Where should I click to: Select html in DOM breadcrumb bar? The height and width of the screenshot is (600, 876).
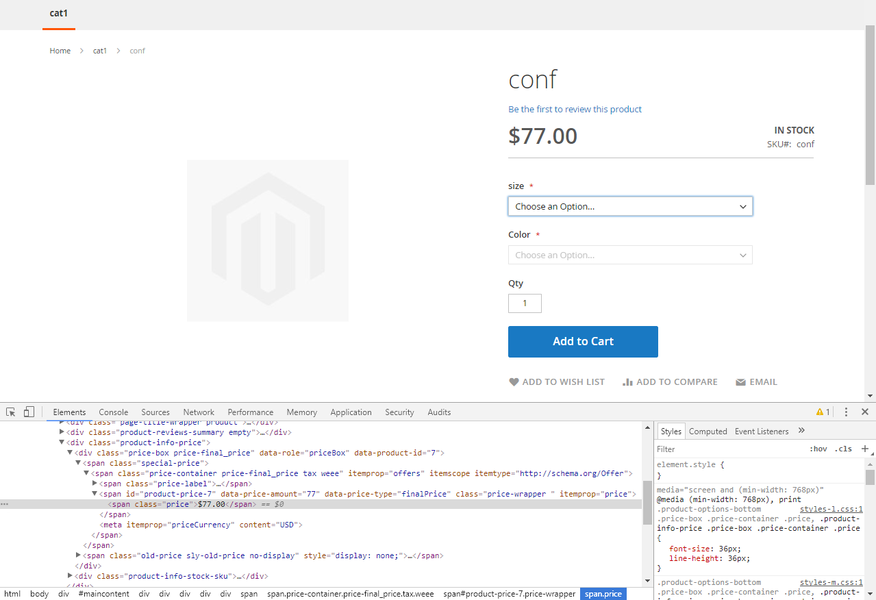tap(12, 594)
